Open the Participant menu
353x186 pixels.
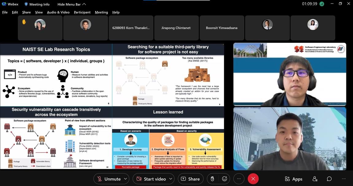(82, 12)
